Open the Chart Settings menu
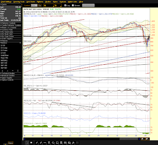This screenshot has width=158, height=145. pos(6,2)
